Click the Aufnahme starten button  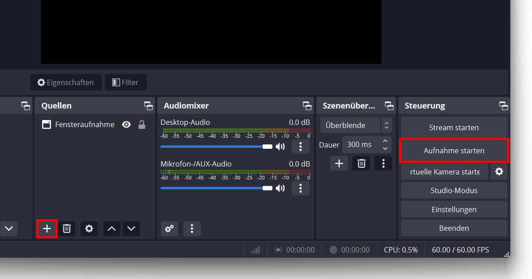(454, 151)
